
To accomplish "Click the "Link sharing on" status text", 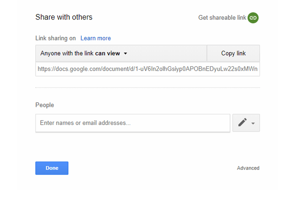I will pos(55,38).
